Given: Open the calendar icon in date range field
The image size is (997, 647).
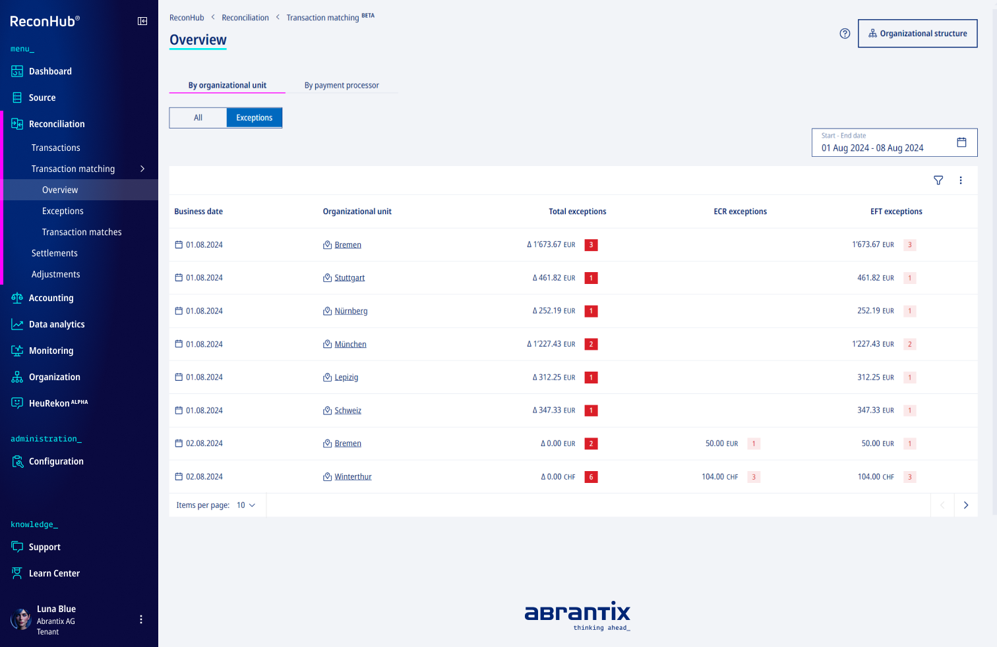Looking at the screenshot, I should click(x=961, y=142).
